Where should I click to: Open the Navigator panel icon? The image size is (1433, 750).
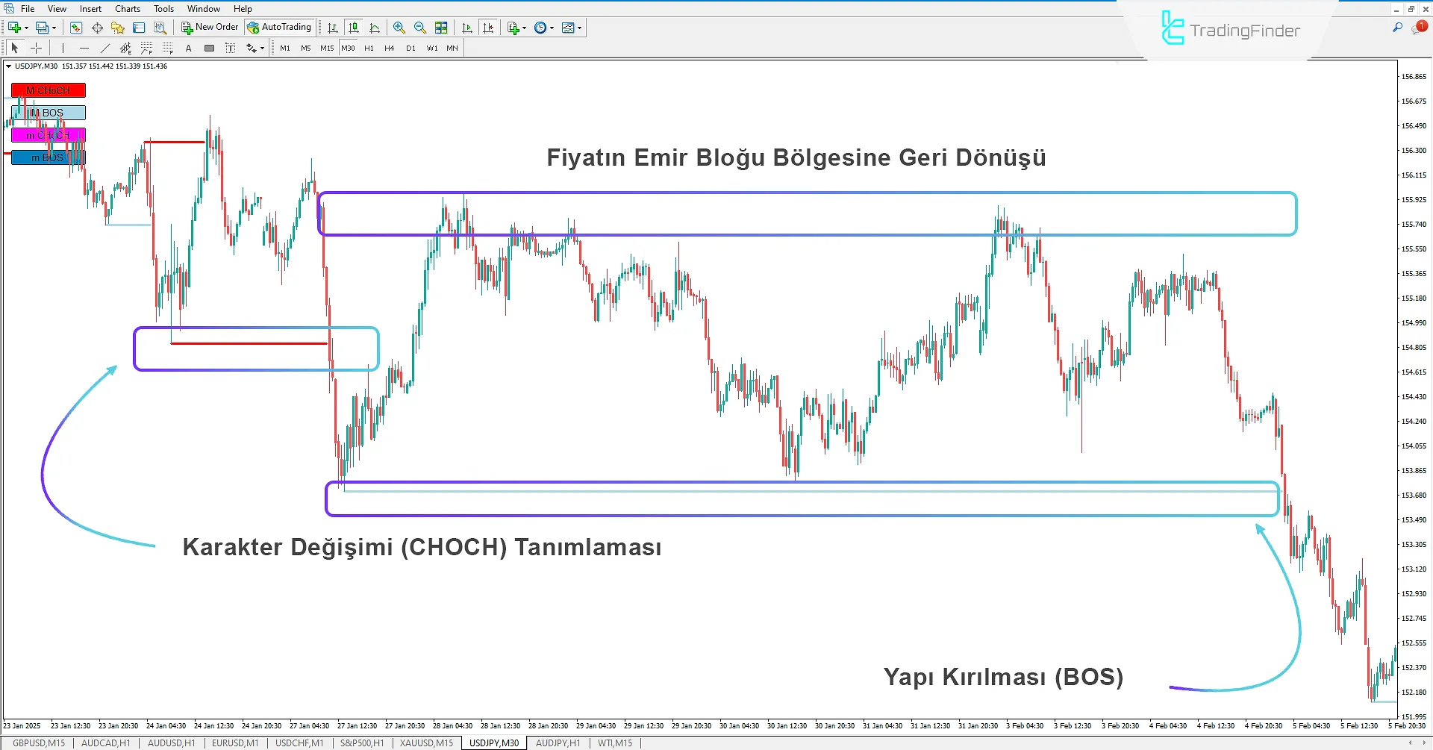117,28
